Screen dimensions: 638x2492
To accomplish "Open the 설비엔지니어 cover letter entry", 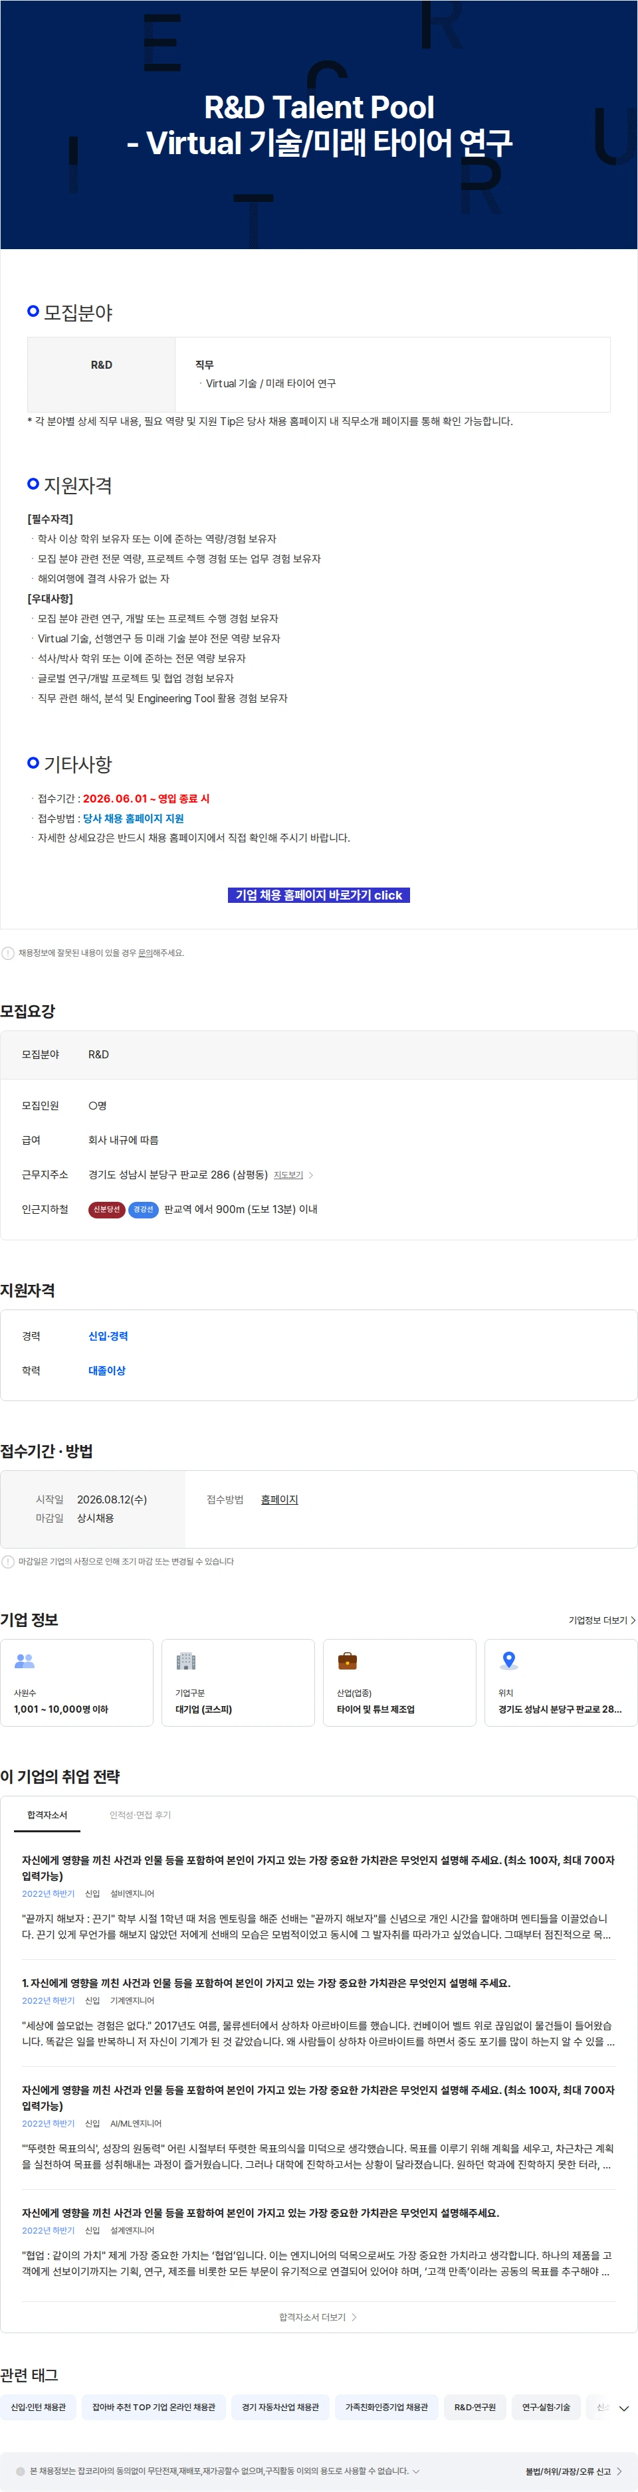I will coord(318,1897).
